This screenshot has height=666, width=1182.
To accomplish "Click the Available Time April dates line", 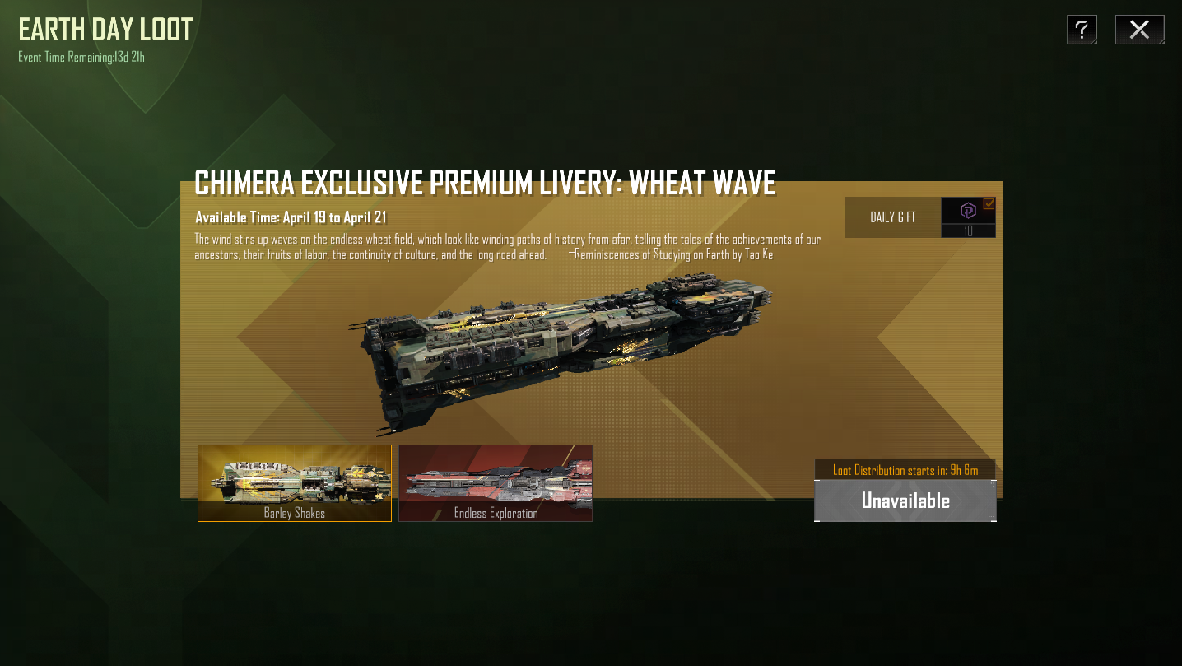I will (291, 217).
